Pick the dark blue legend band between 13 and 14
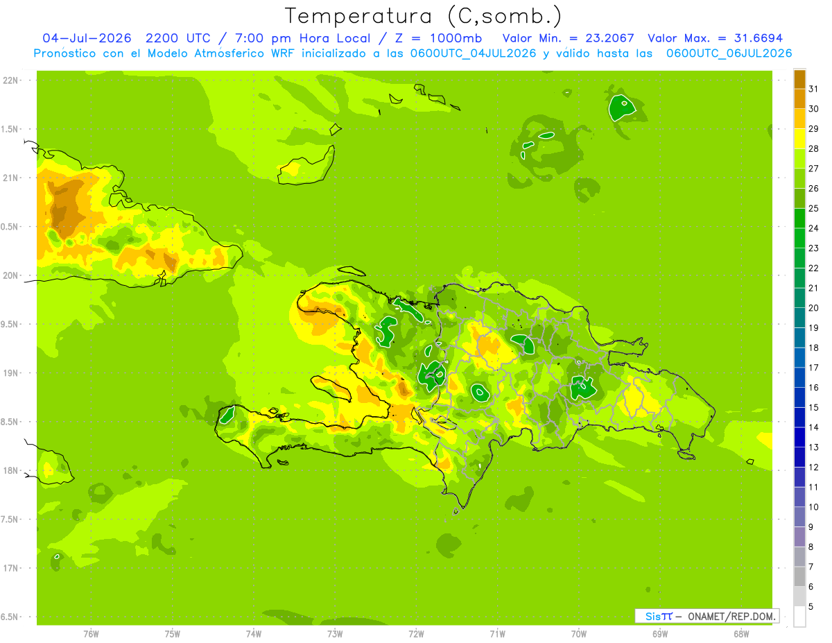 799,437
